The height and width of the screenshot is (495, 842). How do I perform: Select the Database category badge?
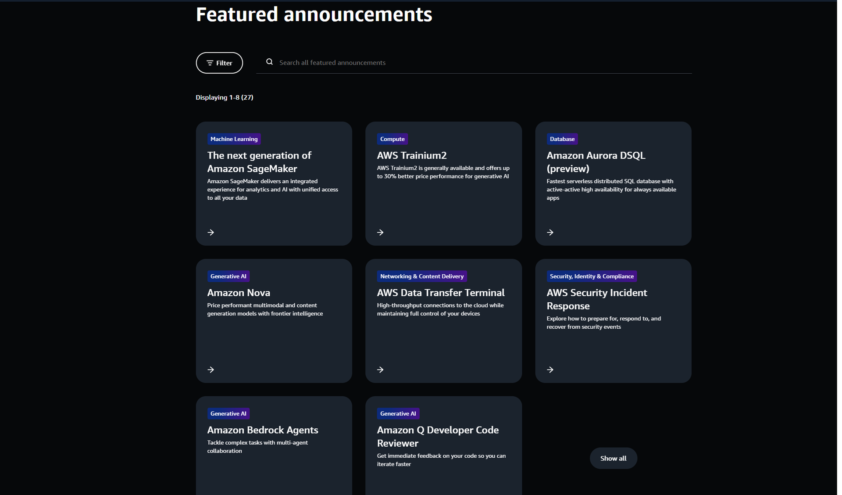tap(562, 139)
